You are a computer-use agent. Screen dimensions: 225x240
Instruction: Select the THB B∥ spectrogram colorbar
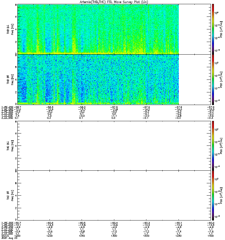(x=213, y=79)
